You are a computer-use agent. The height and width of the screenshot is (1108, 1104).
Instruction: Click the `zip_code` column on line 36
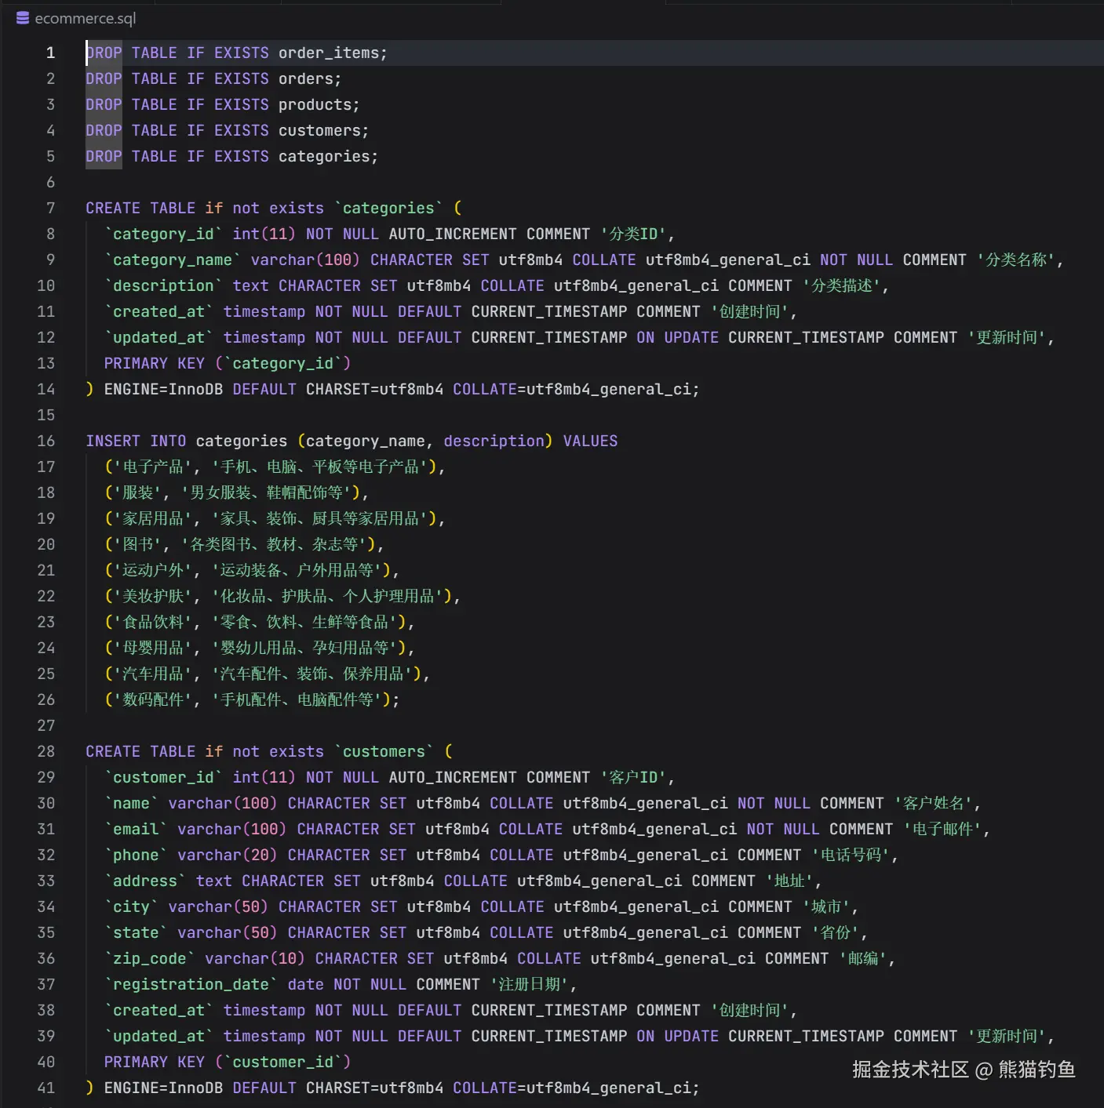pyautogui.click(x=150, y=958)
